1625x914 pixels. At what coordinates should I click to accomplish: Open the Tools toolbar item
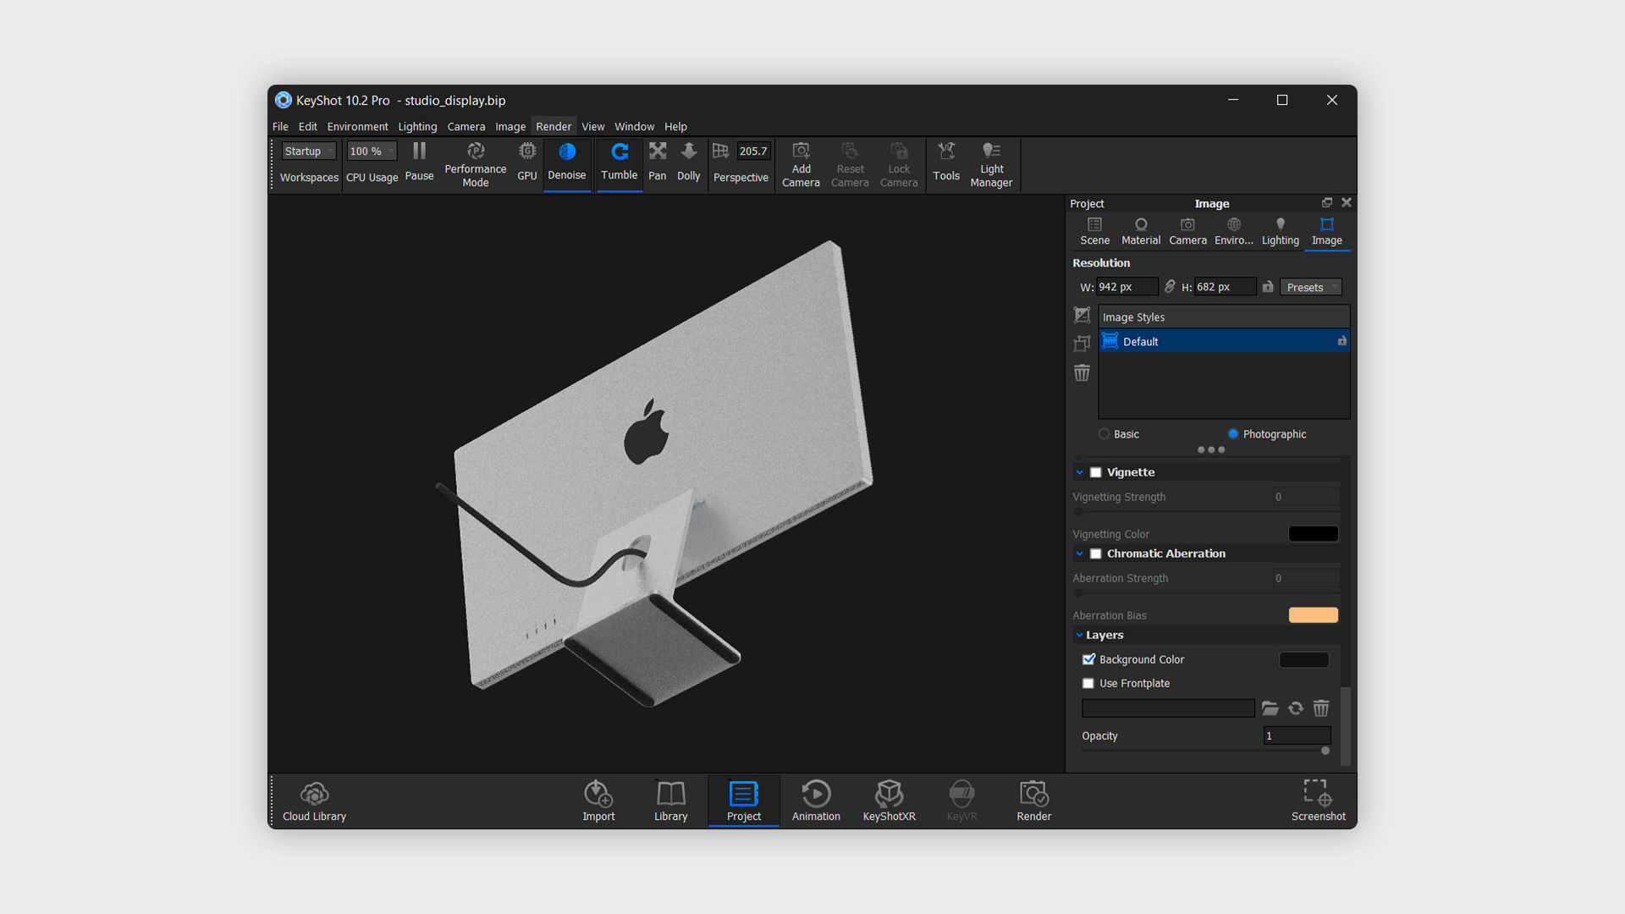click(x=946, y=162)
